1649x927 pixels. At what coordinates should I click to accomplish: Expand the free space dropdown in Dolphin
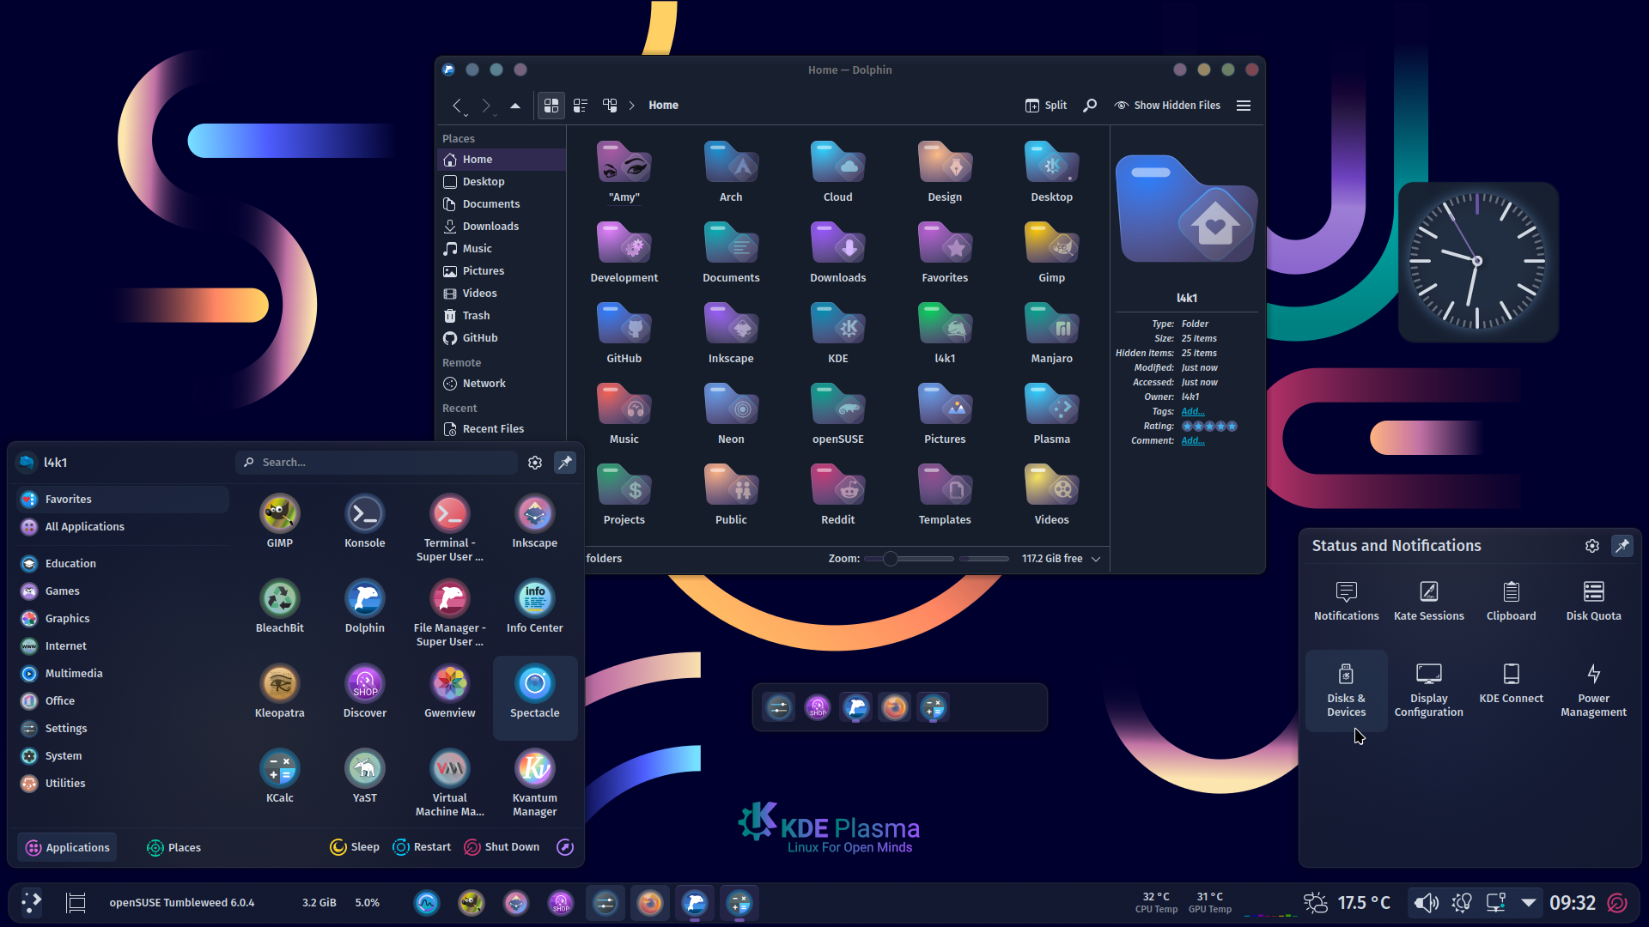click(x=1096, y=559)
